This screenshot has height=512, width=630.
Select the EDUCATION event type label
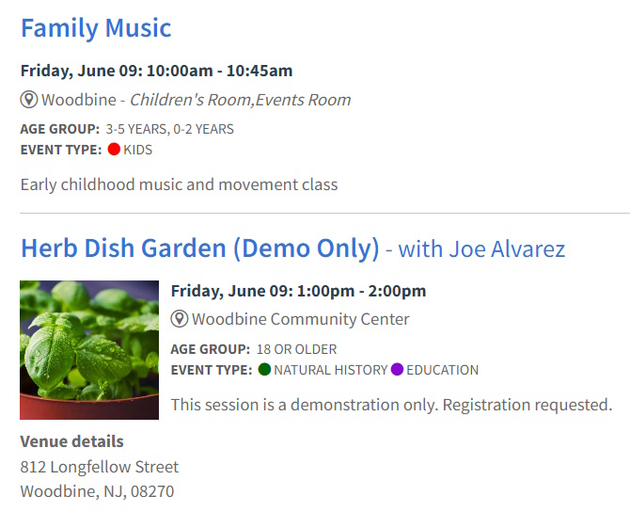click(442, 371)
